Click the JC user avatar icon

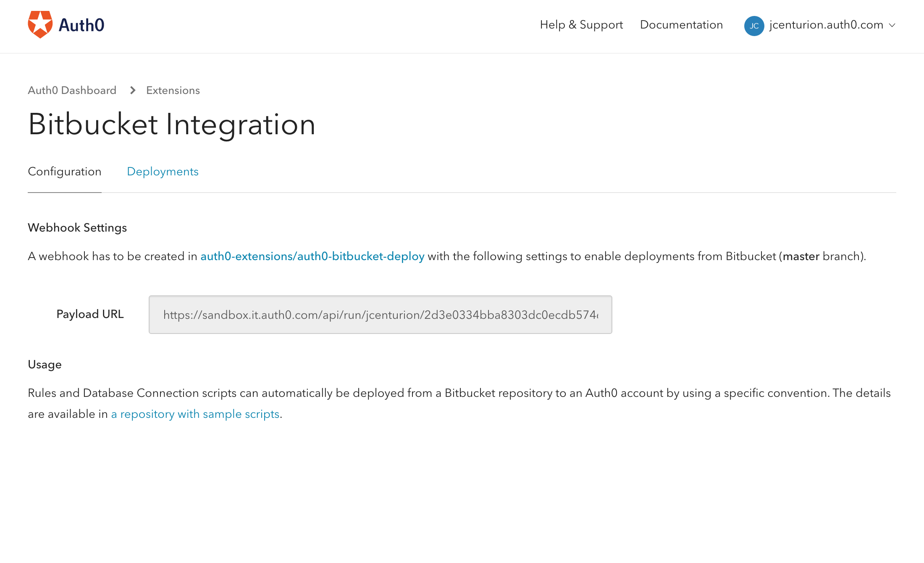point(754,26)
